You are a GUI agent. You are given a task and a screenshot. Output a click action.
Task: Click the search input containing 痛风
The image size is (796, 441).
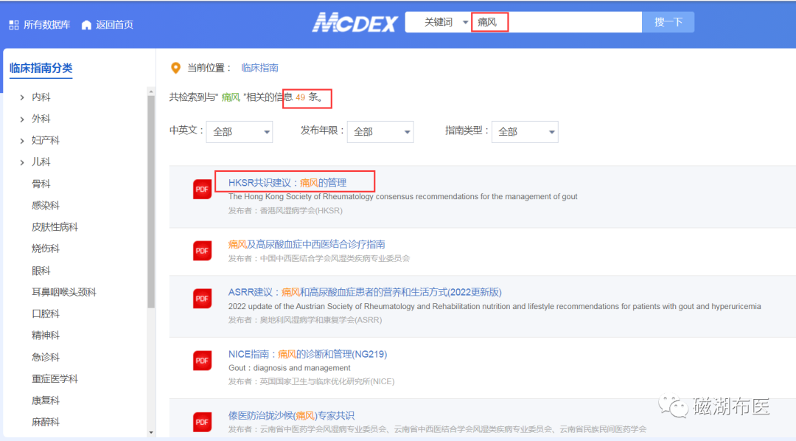point(557,22)
